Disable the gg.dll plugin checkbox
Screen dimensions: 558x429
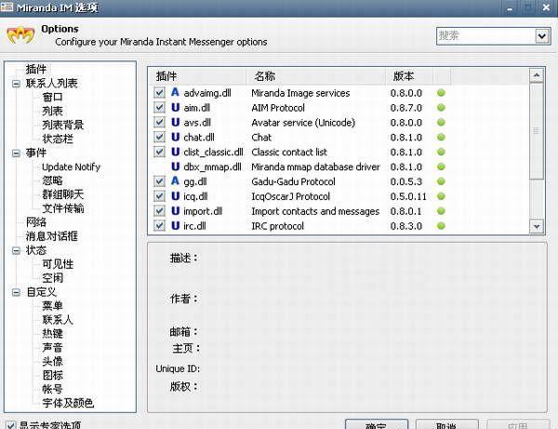point(159,181)
